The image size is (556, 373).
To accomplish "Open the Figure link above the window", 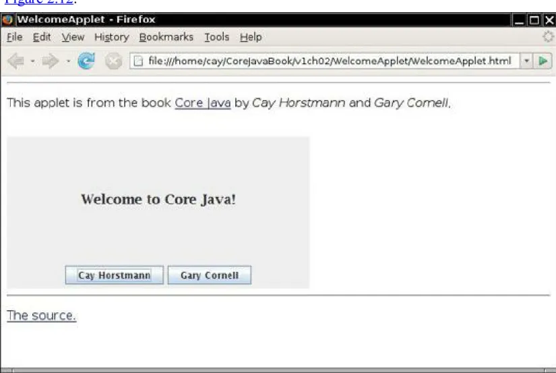I will pyautogui.click(x=38, y=1).
